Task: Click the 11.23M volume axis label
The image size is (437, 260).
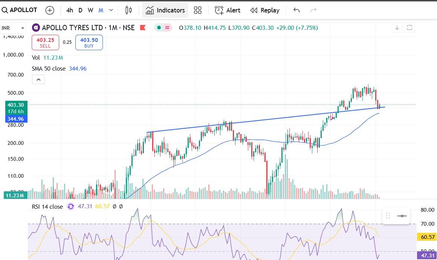Action: pyautogui.click(x=15, y=195)
